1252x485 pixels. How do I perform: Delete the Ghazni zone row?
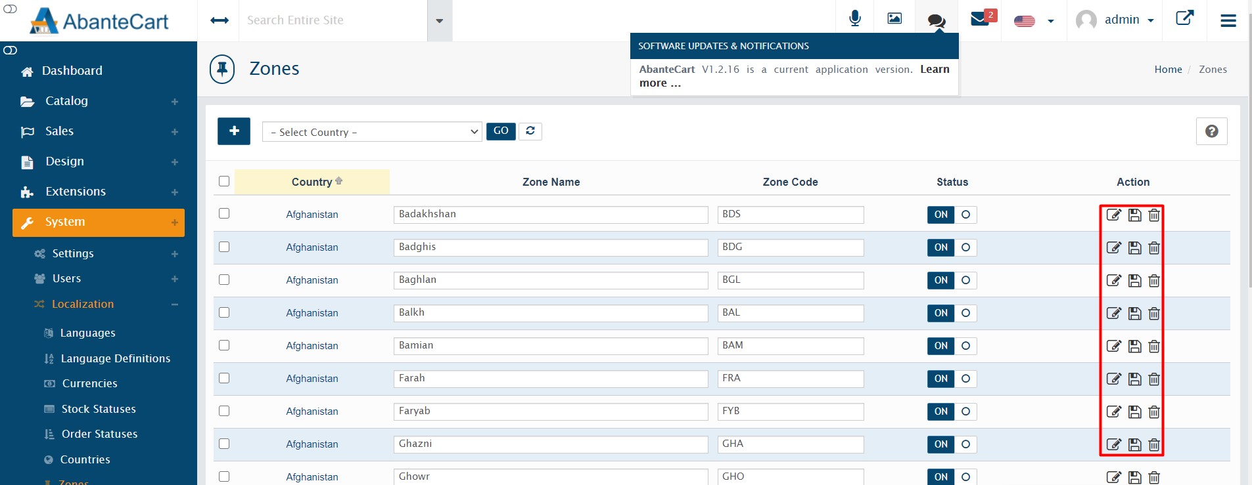tap(1154, 444)
